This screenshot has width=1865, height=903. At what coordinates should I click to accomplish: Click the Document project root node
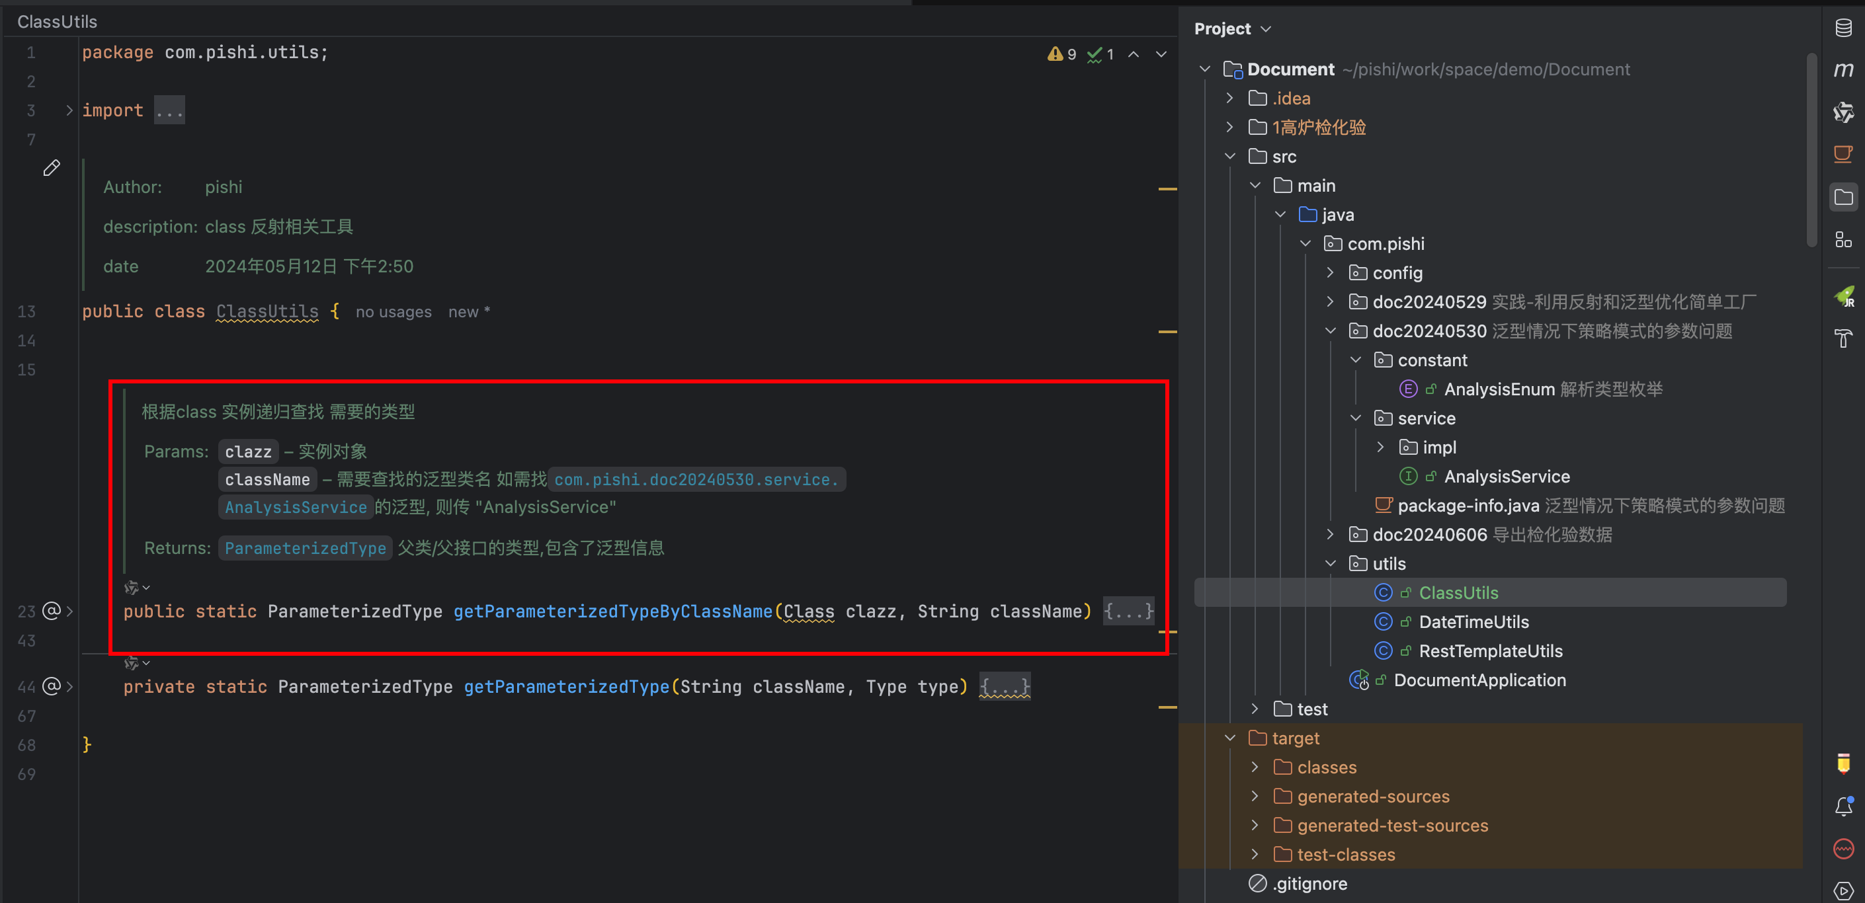[1290, 69]
